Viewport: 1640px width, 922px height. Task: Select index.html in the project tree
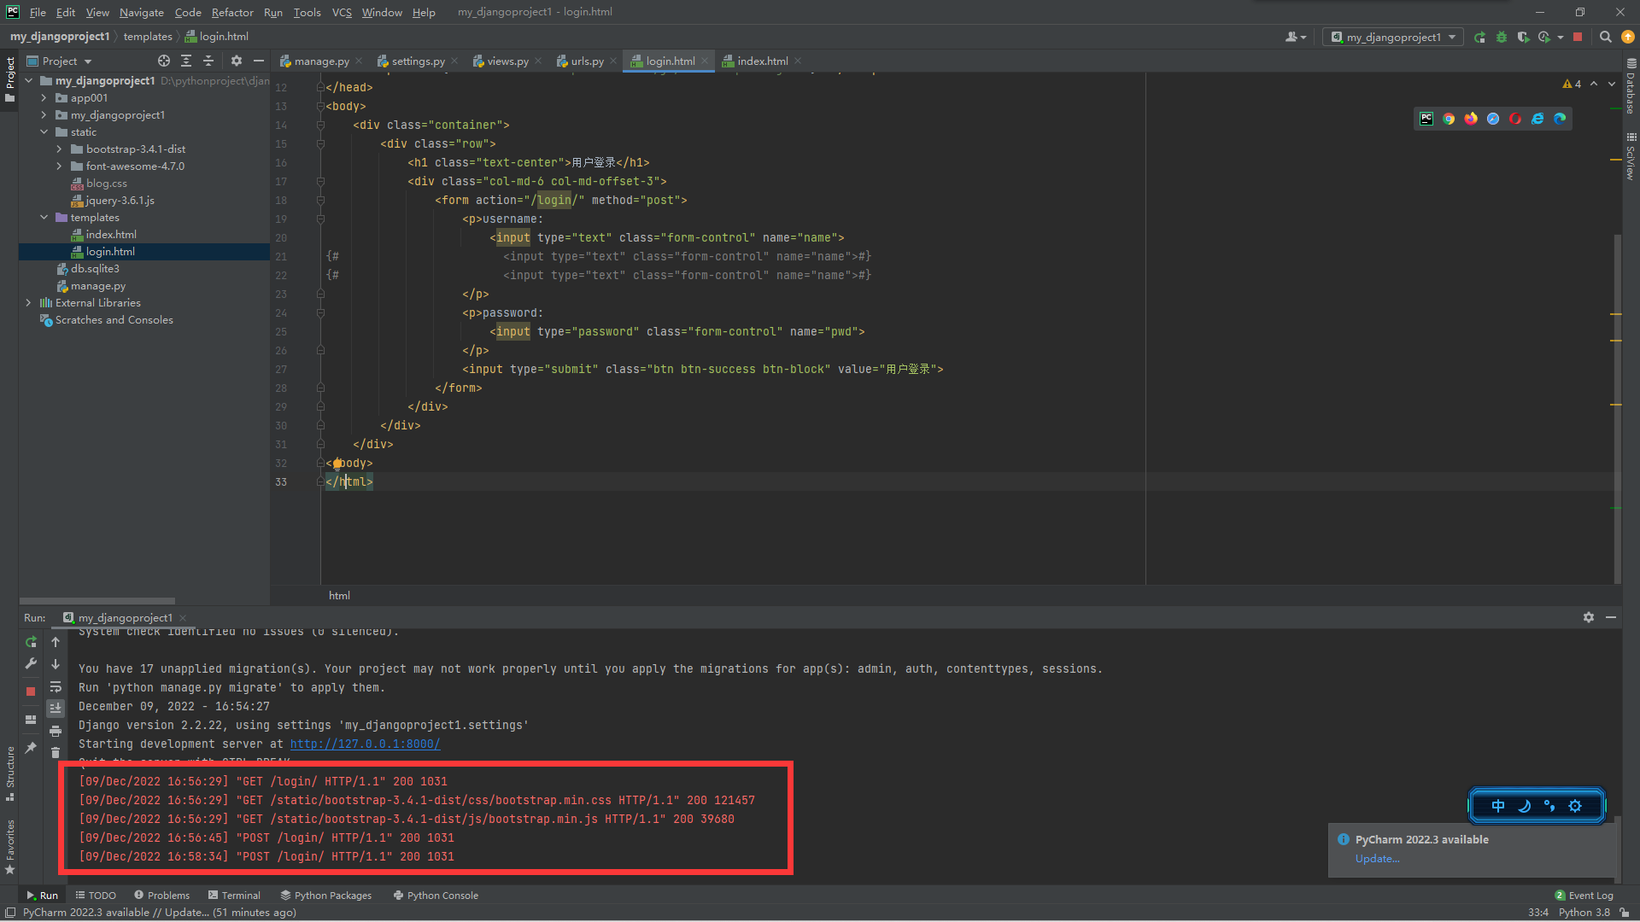(111, 235)
